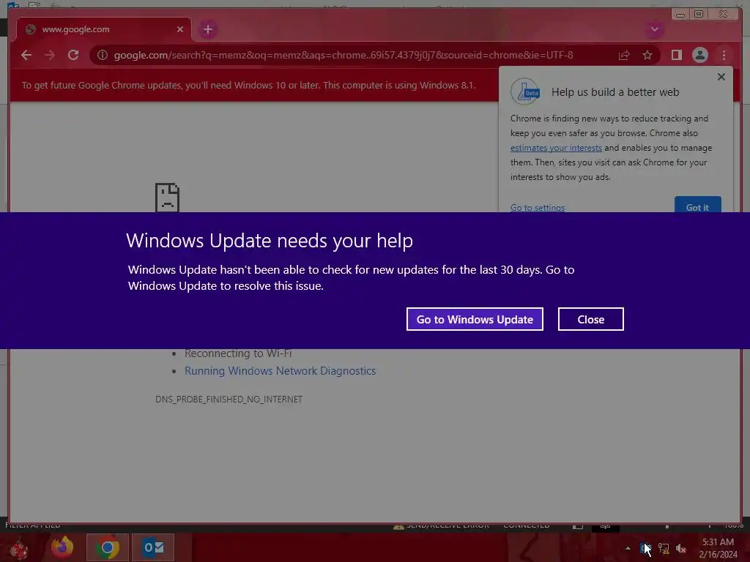This screenshot has width=750, height=562.
Task: Bookmark this tab with the star icon
Action: pos(647,55)
